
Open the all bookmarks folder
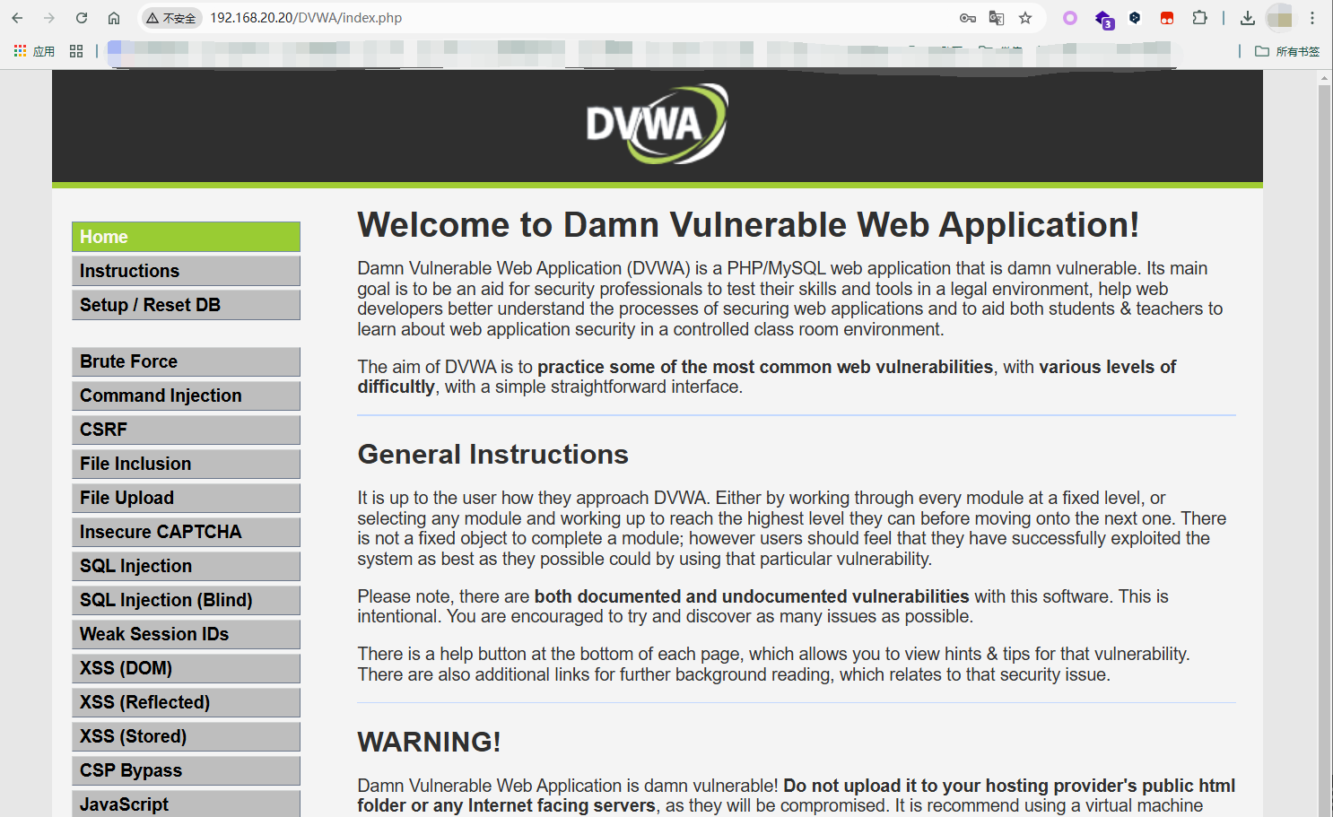point(1287,51)
